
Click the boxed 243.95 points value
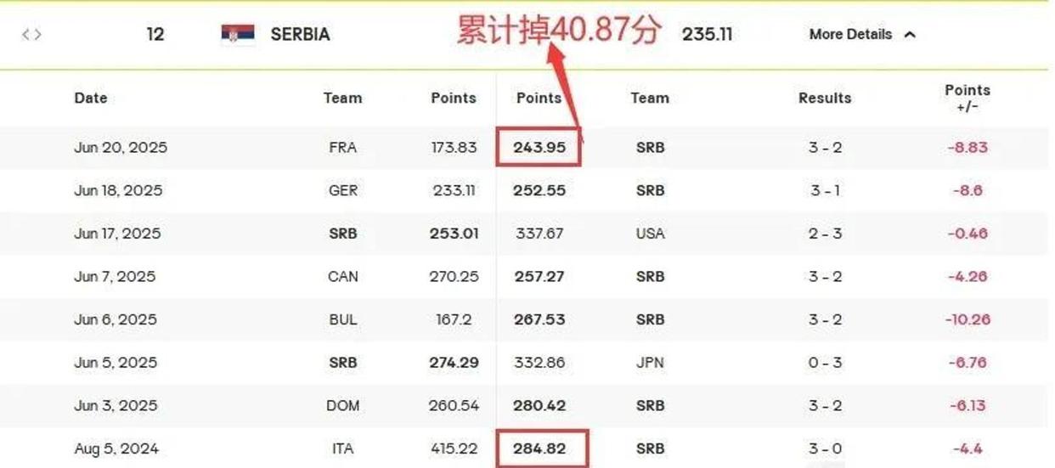pos(539,148)
